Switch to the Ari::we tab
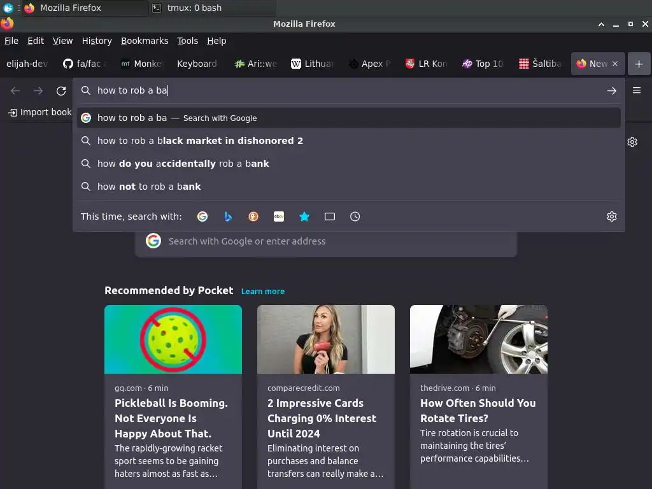652x489 pixels. (x=255, y=64)
